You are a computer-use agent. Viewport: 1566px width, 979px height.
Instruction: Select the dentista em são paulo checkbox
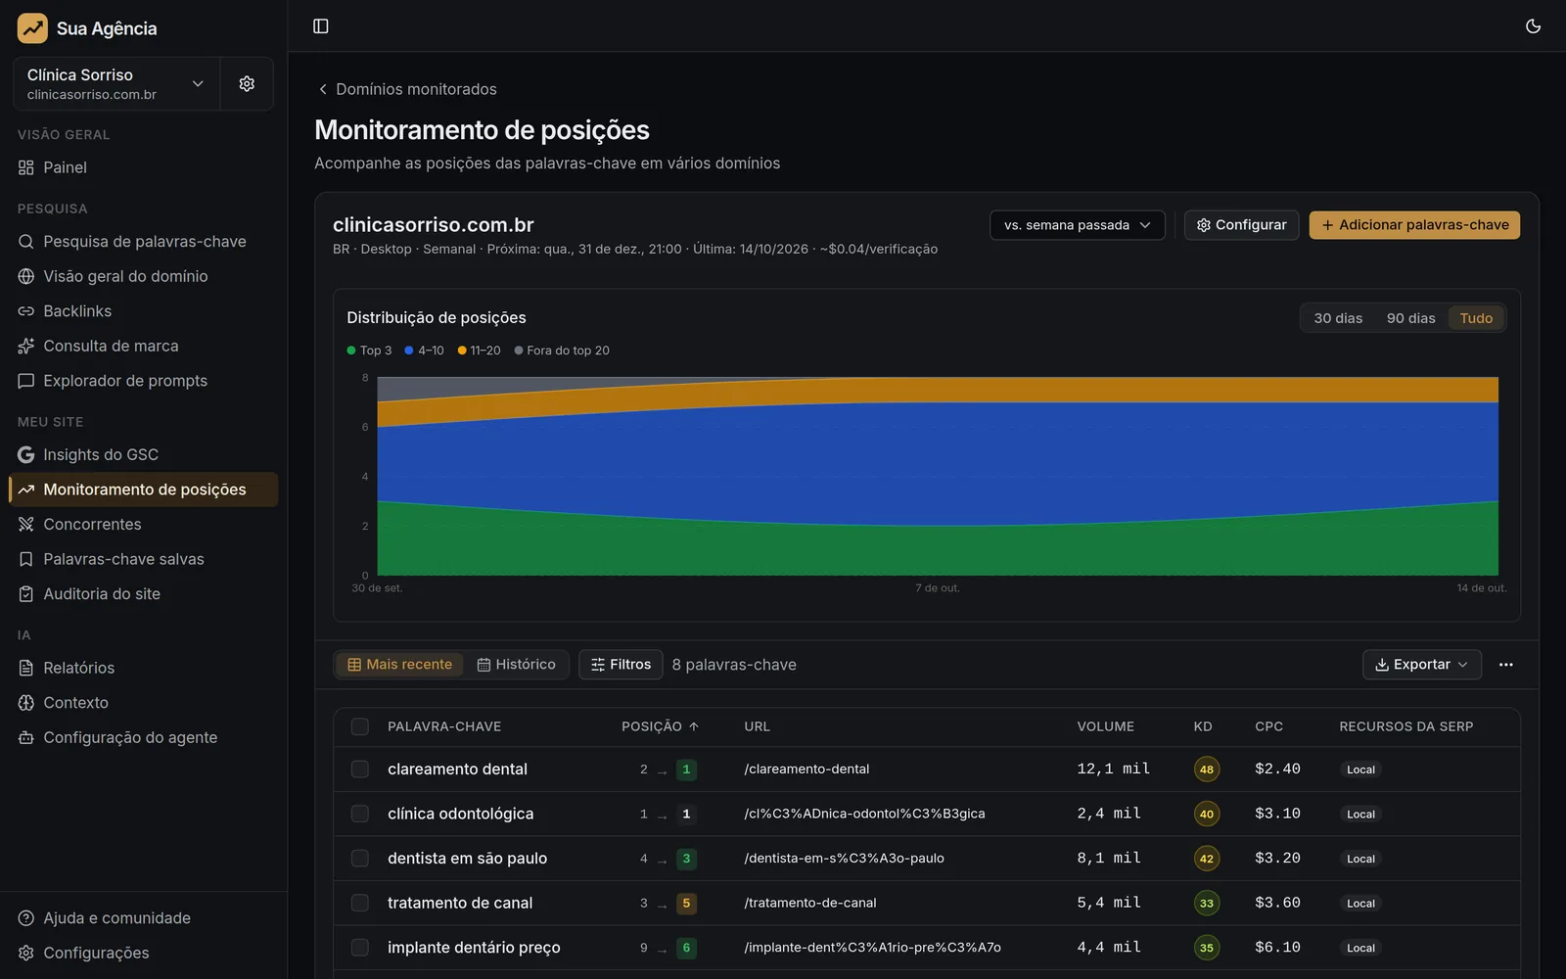(360, 859)
